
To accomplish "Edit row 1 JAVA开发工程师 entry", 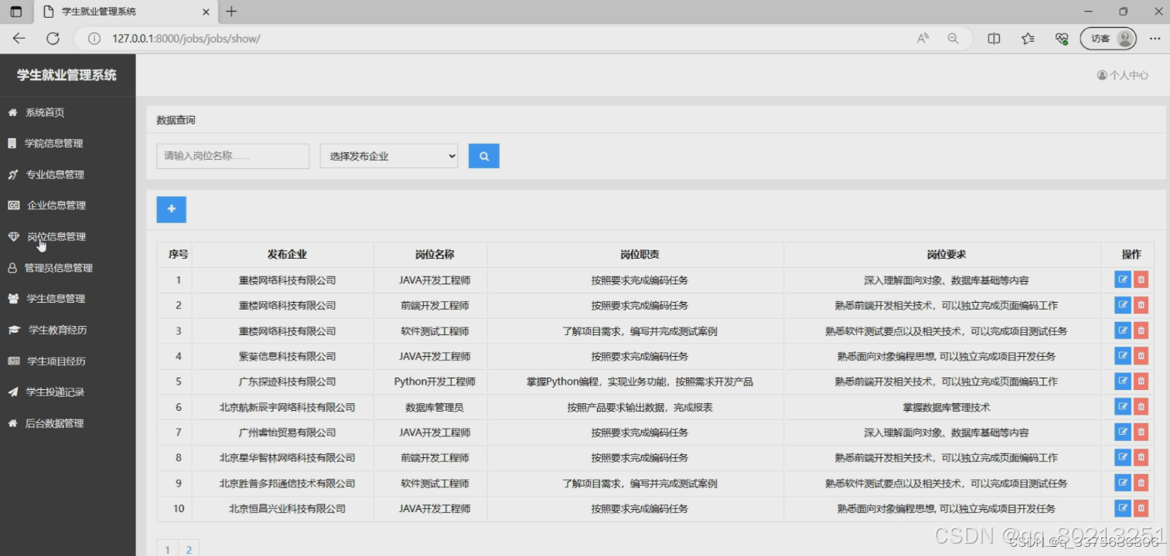I will point(1123,280).
